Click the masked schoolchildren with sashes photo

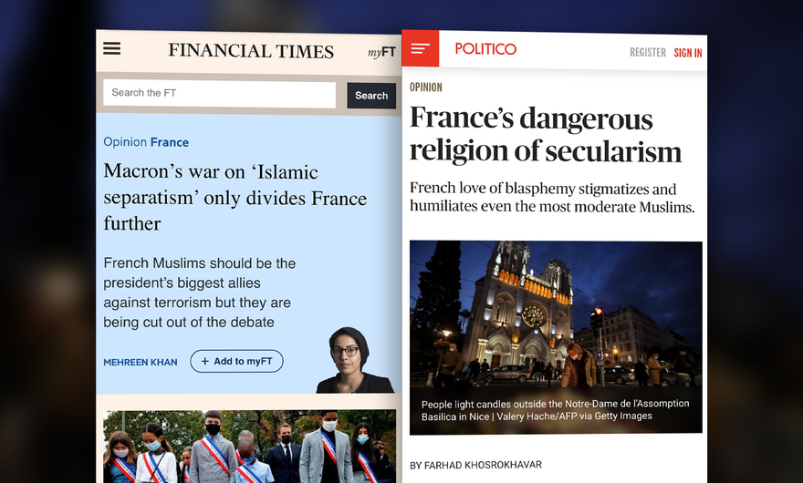250,447
